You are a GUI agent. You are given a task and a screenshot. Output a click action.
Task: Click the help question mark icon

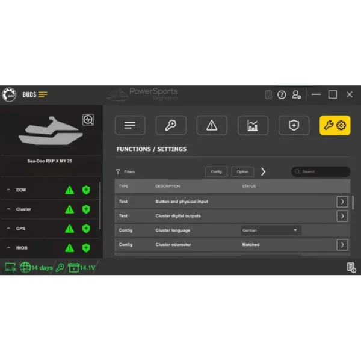282,94
